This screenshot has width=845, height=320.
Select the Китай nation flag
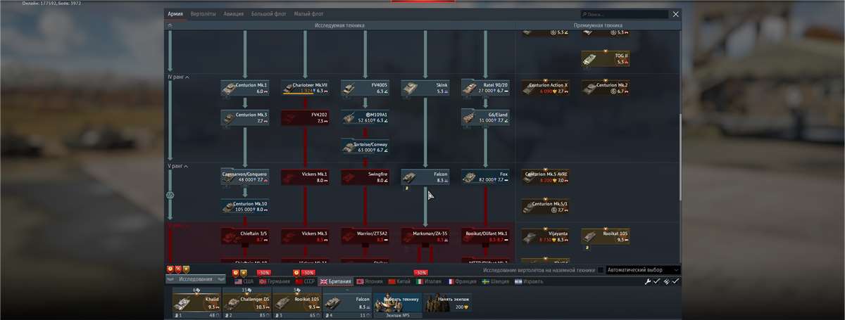tap(400, 281)
